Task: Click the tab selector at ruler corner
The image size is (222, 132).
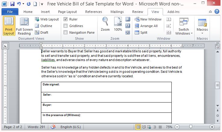Action: (5, 46)
